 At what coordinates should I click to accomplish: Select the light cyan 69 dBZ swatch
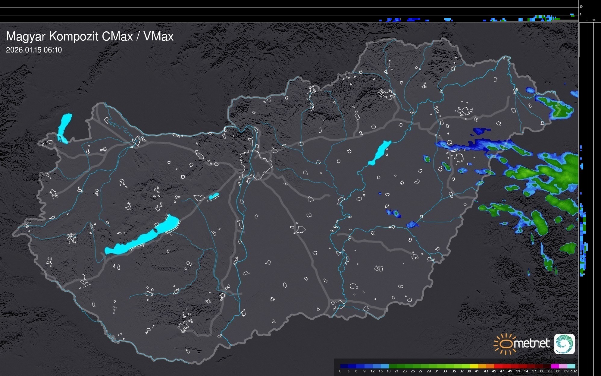(571, 366)
